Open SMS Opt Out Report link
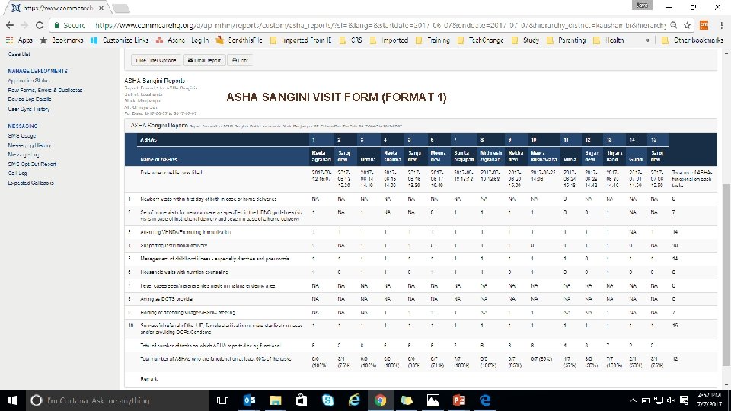 [x=32, y=164]
